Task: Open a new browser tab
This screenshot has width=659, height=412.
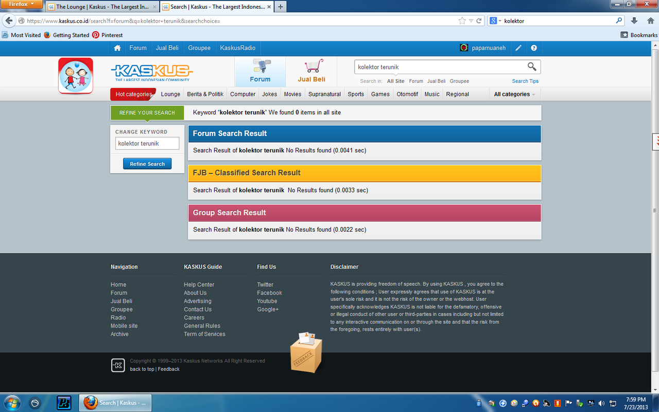Action: 281,7
